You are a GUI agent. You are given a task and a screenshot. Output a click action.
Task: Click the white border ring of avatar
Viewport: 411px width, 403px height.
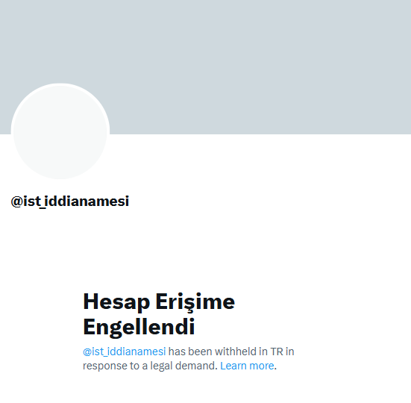point(60,84)
